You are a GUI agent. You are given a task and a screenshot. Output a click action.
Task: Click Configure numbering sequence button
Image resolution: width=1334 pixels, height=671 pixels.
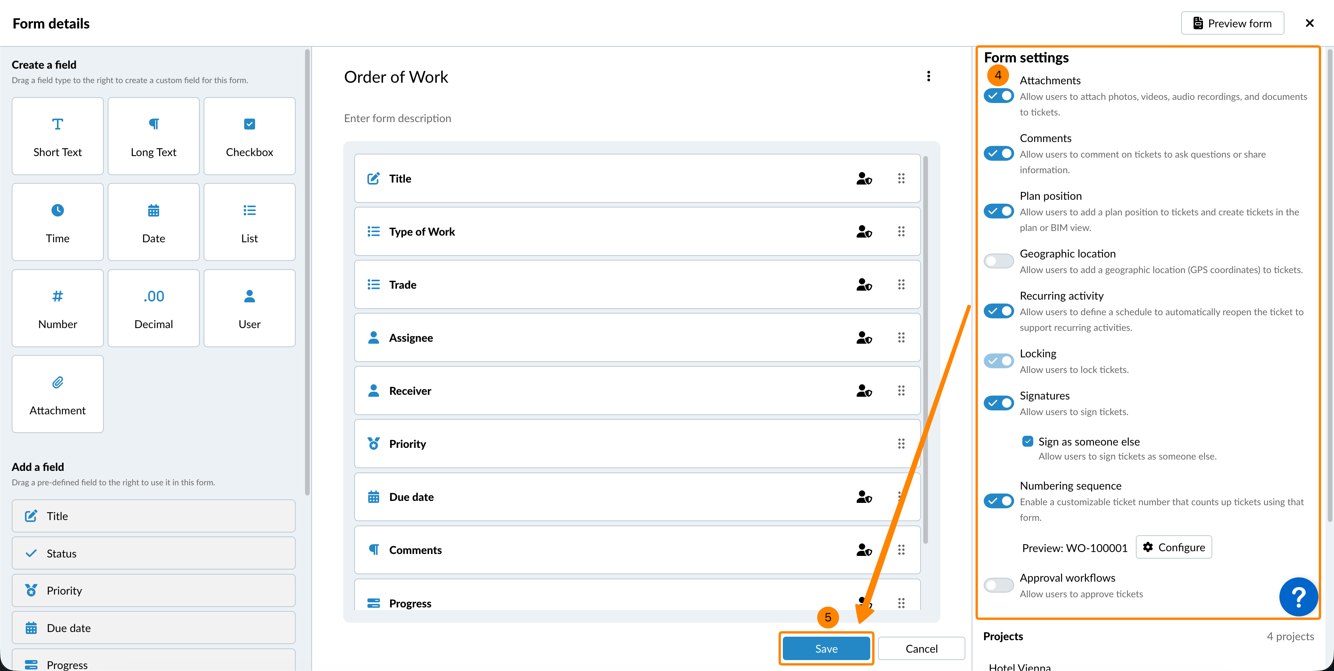(1173, 547)
